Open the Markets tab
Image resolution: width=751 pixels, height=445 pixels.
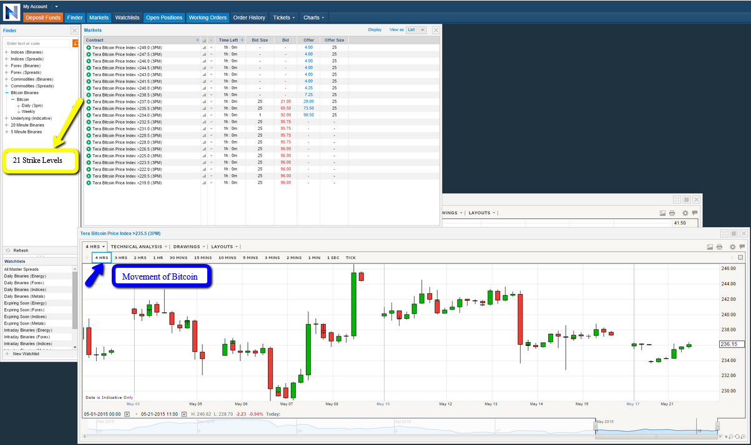pos(99,17)
